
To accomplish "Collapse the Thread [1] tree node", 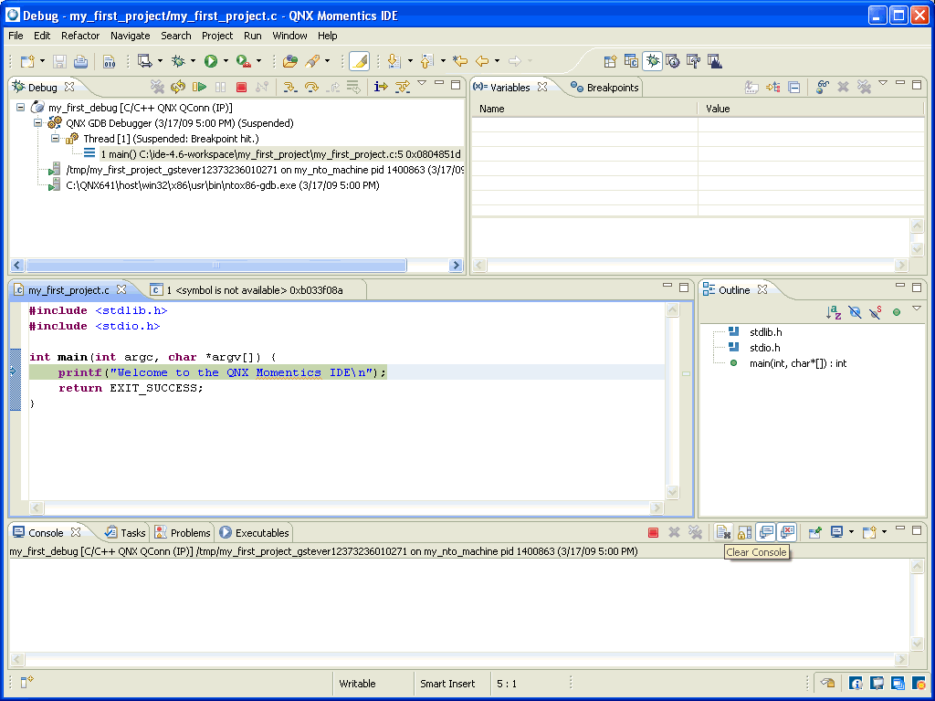I will coord(53,137).
